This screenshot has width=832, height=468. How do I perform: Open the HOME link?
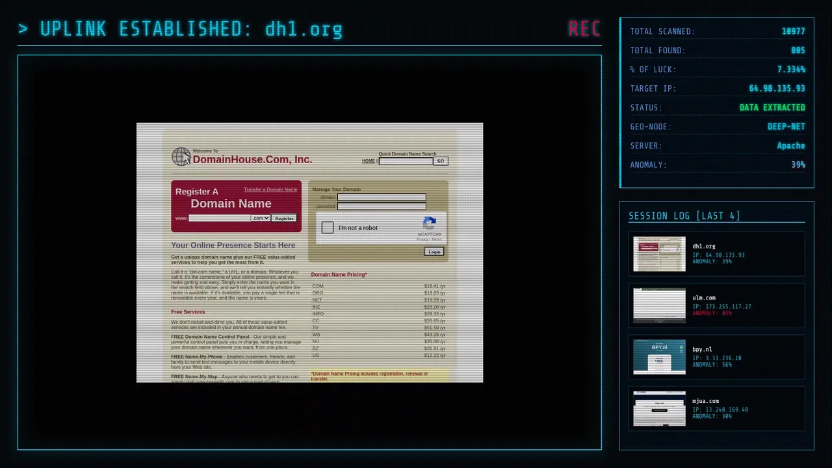[x=369, y=161]
